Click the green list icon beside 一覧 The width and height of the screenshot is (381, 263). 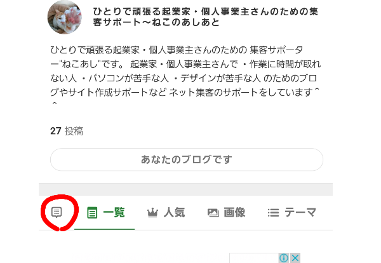92,213
